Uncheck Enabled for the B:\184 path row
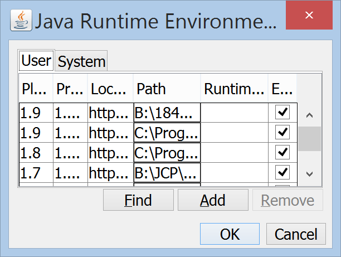Screen dimensions: 341x257 tap(282, 113)
